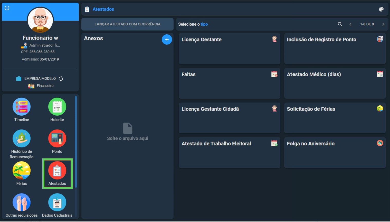390x222 pixels.
Task: Click the Licença Gestante Cidadã icon
Action: click(x=274, y=108)
